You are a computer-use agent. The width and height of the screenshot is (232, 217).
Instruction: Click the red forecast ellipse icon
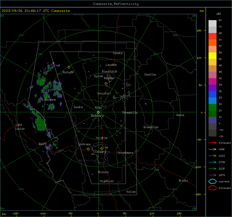(x=212, y=188)
